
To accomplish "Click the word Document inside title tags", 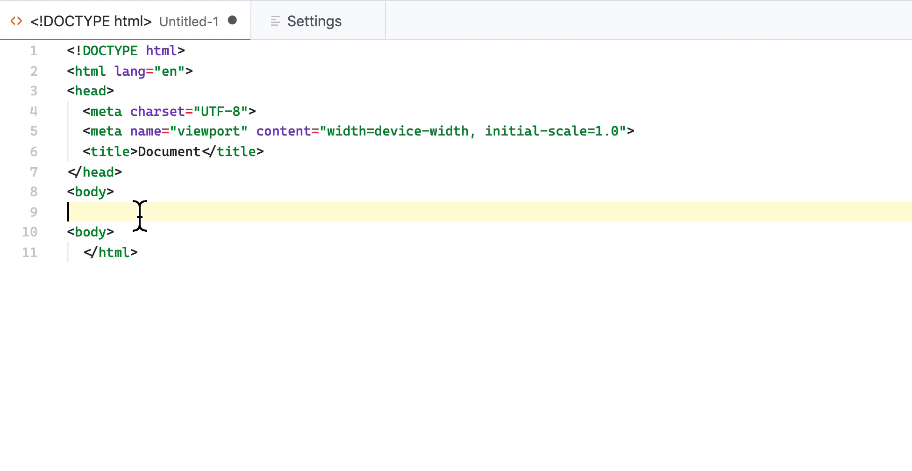I will coord(169,151).
